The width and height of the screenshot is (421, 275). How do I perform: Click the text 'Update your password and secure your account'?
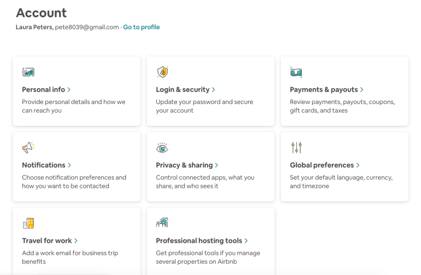click(x=205, y=106)
